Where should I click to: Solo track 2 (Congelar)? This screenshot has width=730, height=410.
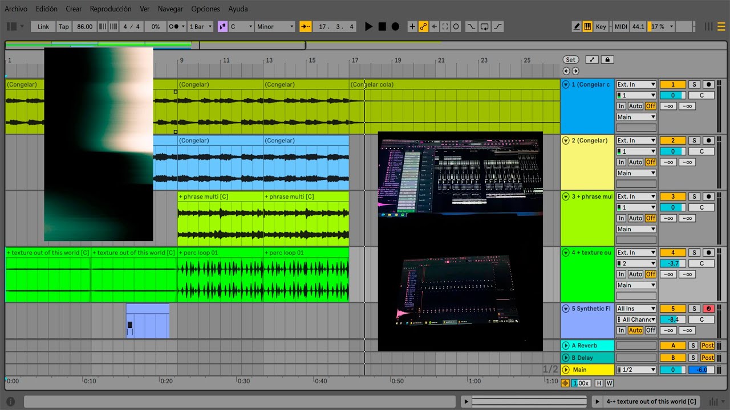click(693, 141)
